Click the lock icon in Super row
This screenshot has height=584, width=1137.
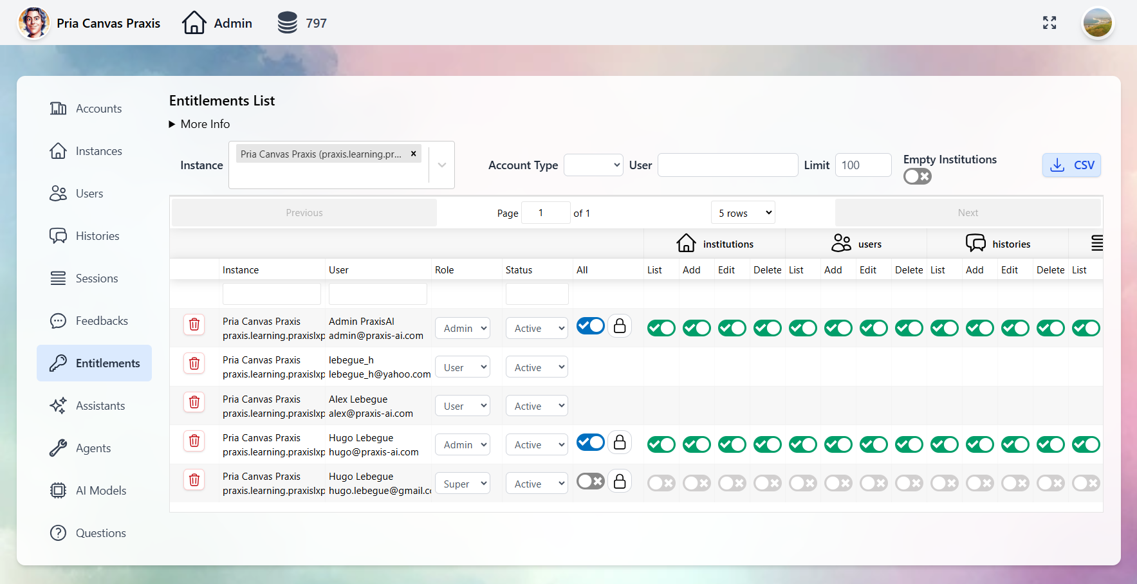pyautogui.click(x=620, y=481)
